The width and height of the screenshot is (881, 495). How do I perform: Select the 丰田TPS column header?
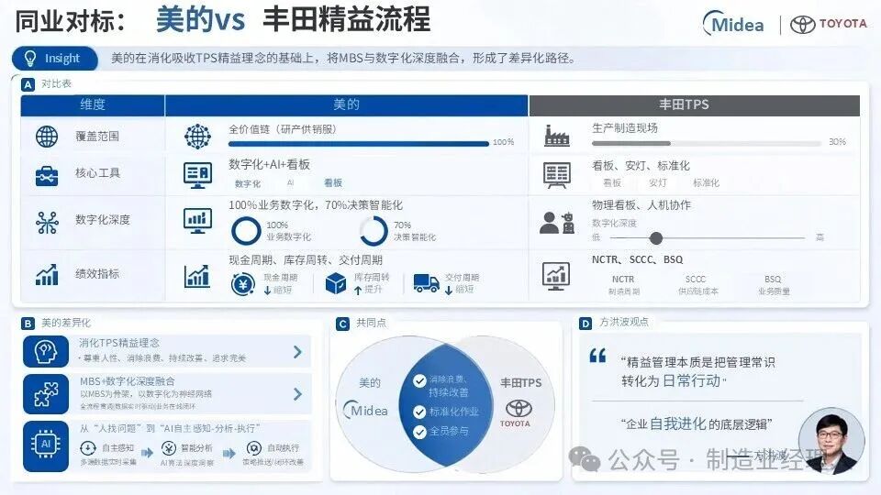click(695, 104)
